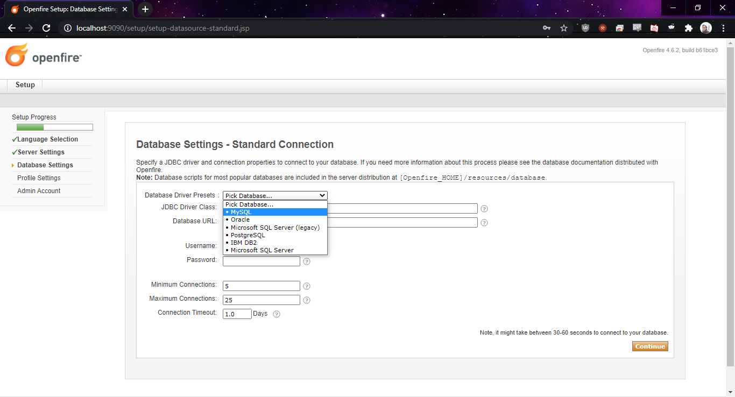Screen dimensions: 735x397
Task: Edit the Maximum Connections value
Action: click(262, 300)
